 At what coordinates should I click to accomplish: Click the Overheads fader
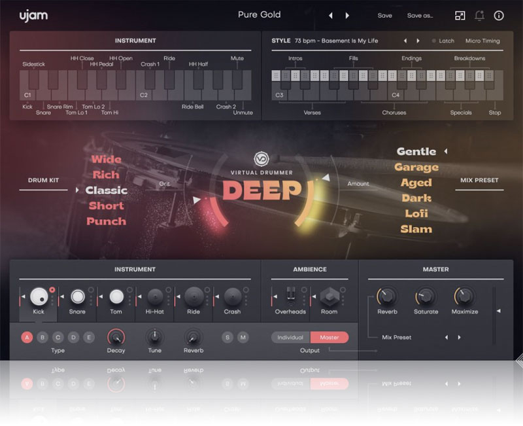click(x=290, y=296)
